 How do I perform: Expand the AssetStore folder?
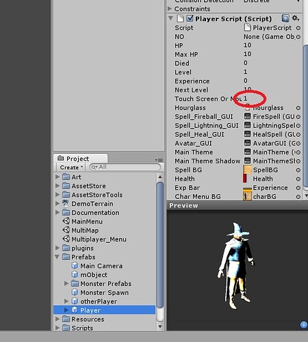57,186
